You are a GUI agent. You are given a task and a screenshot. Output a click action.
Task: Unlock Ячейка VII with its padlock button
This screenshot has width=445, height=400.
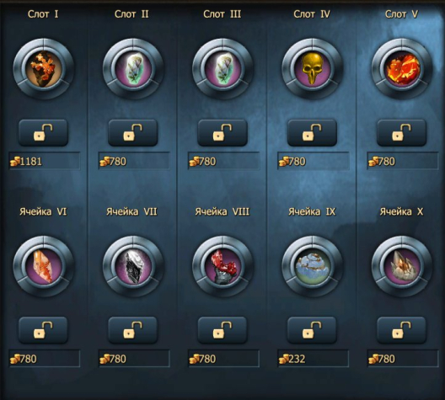[133, 330]
